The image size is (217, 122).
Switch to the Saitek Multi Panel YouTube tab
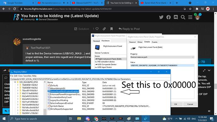coord(156,3)
